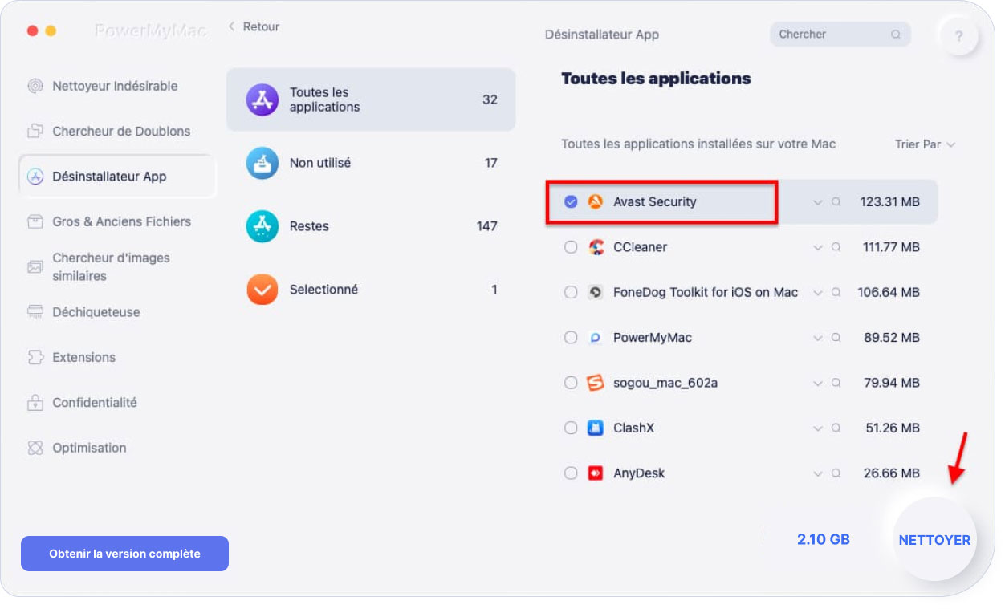
Task: Switch to the Restes category
Action: pos(371,226)
